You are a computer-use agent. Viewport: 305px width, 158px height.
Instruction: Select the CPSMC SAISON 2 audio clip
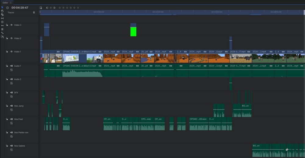82,70
